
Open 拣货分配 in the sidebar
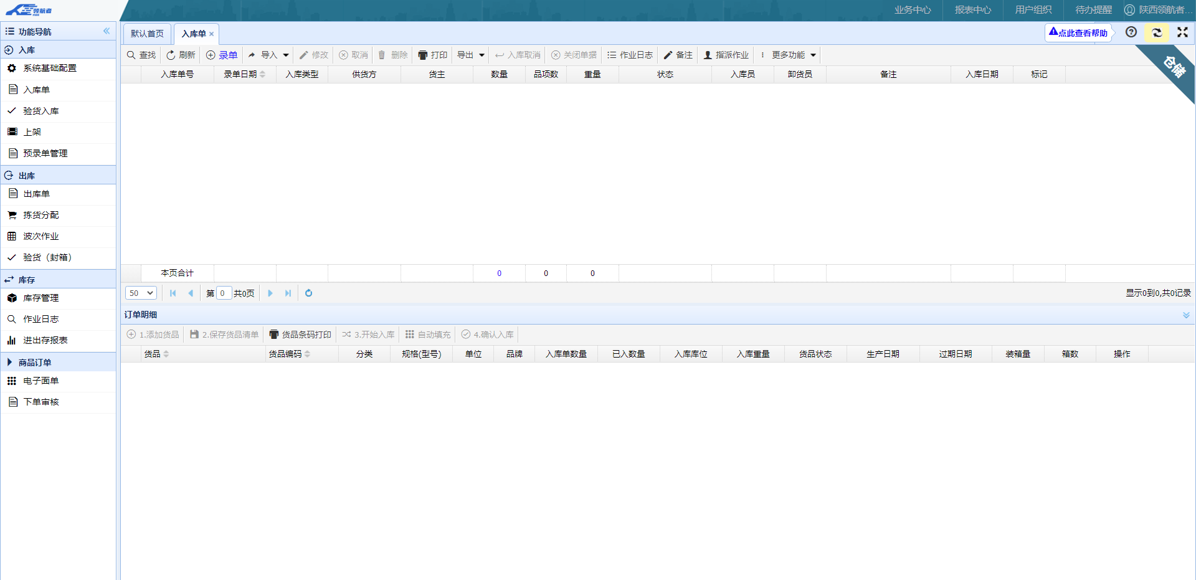[58, 215]
